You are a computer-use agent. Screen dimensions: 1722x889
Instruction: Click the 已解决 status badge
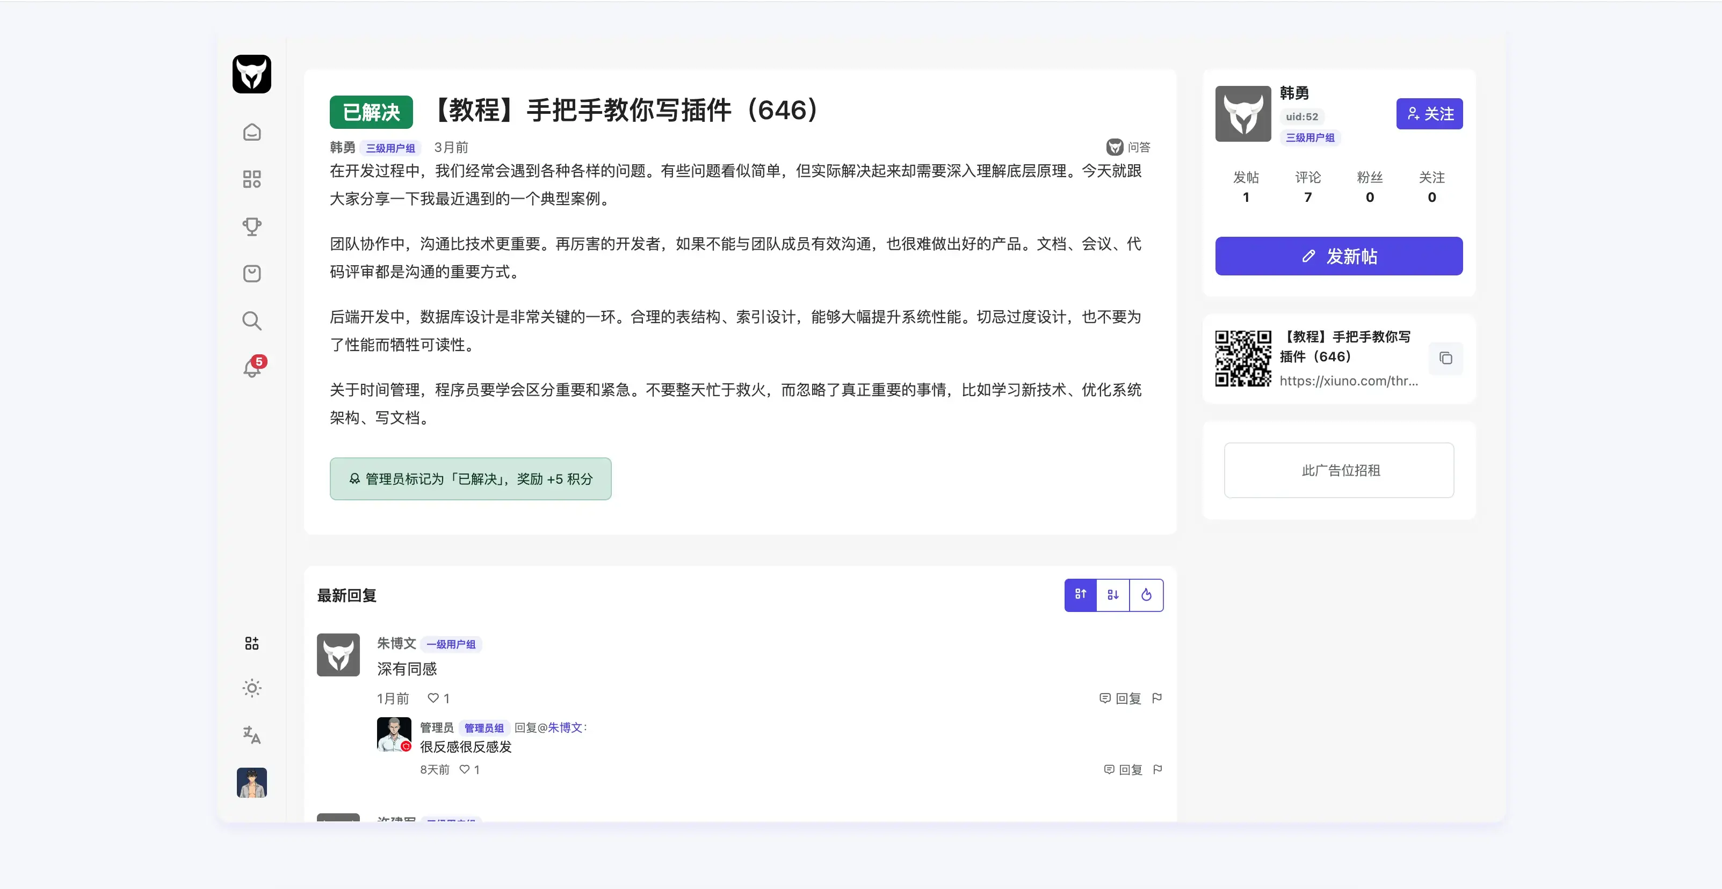pyautogui.click(x=371, y=112)
